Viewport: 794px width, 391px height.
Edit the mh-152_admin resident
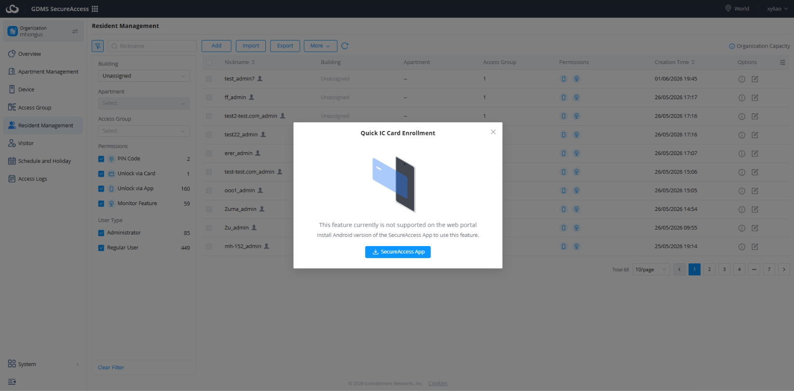click(755, 247)
